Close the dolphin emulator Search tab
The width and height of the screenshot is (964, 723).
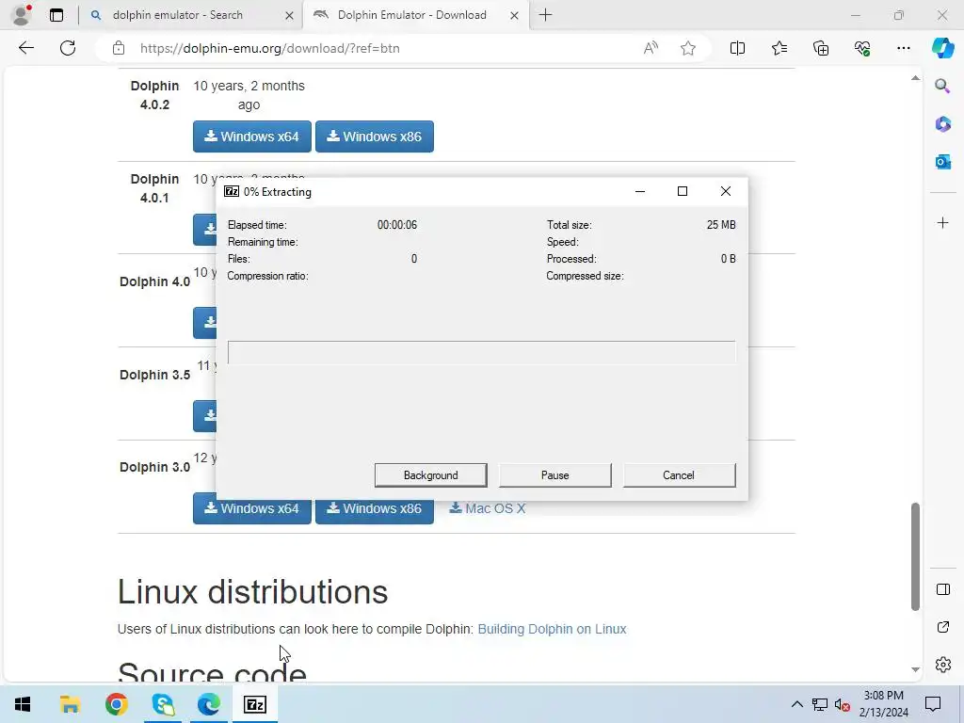pyautogui.click(x=289, y=15)
